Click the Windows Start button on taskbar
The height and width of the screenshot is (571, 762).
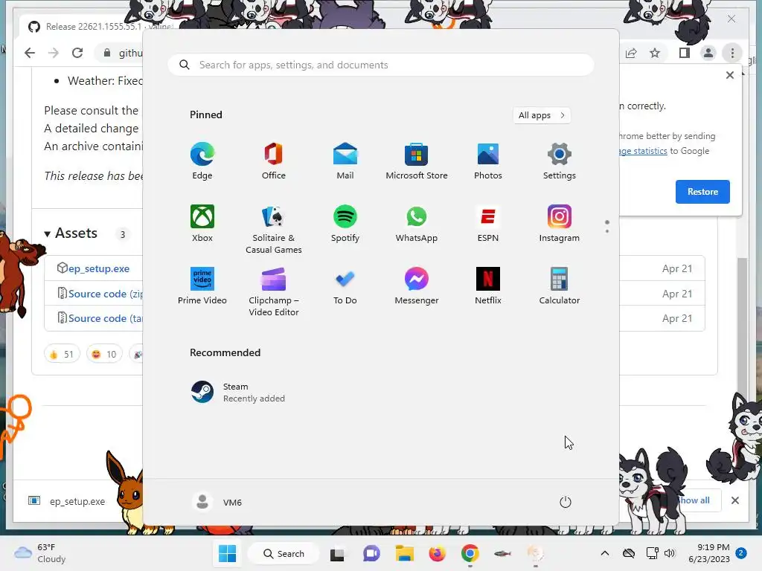pos(228,553)
